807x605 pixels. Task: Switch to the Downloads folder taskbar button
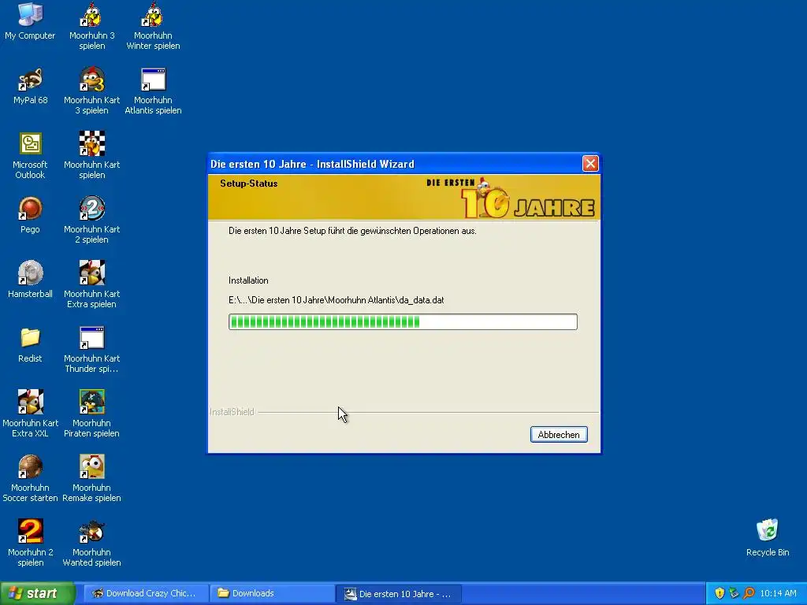pos(272,593)
